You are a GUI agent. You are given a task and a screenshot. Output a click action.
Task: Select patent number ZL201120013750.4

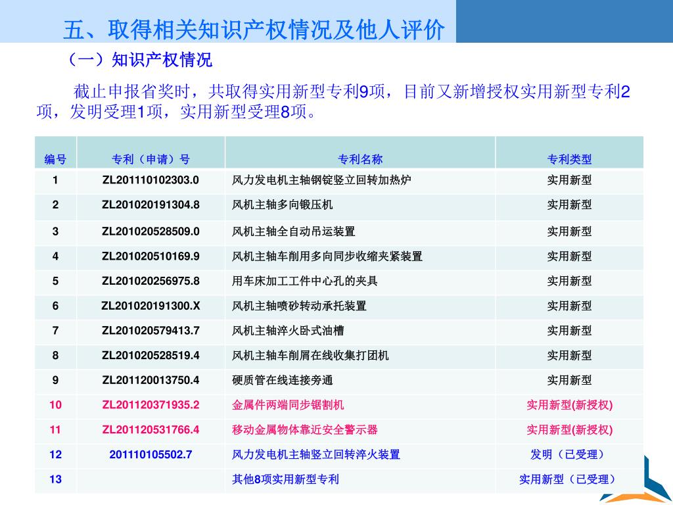[x=151, y=380]
